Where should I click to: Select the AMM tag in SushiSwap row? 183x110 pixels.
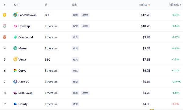(x=85, y=93)
